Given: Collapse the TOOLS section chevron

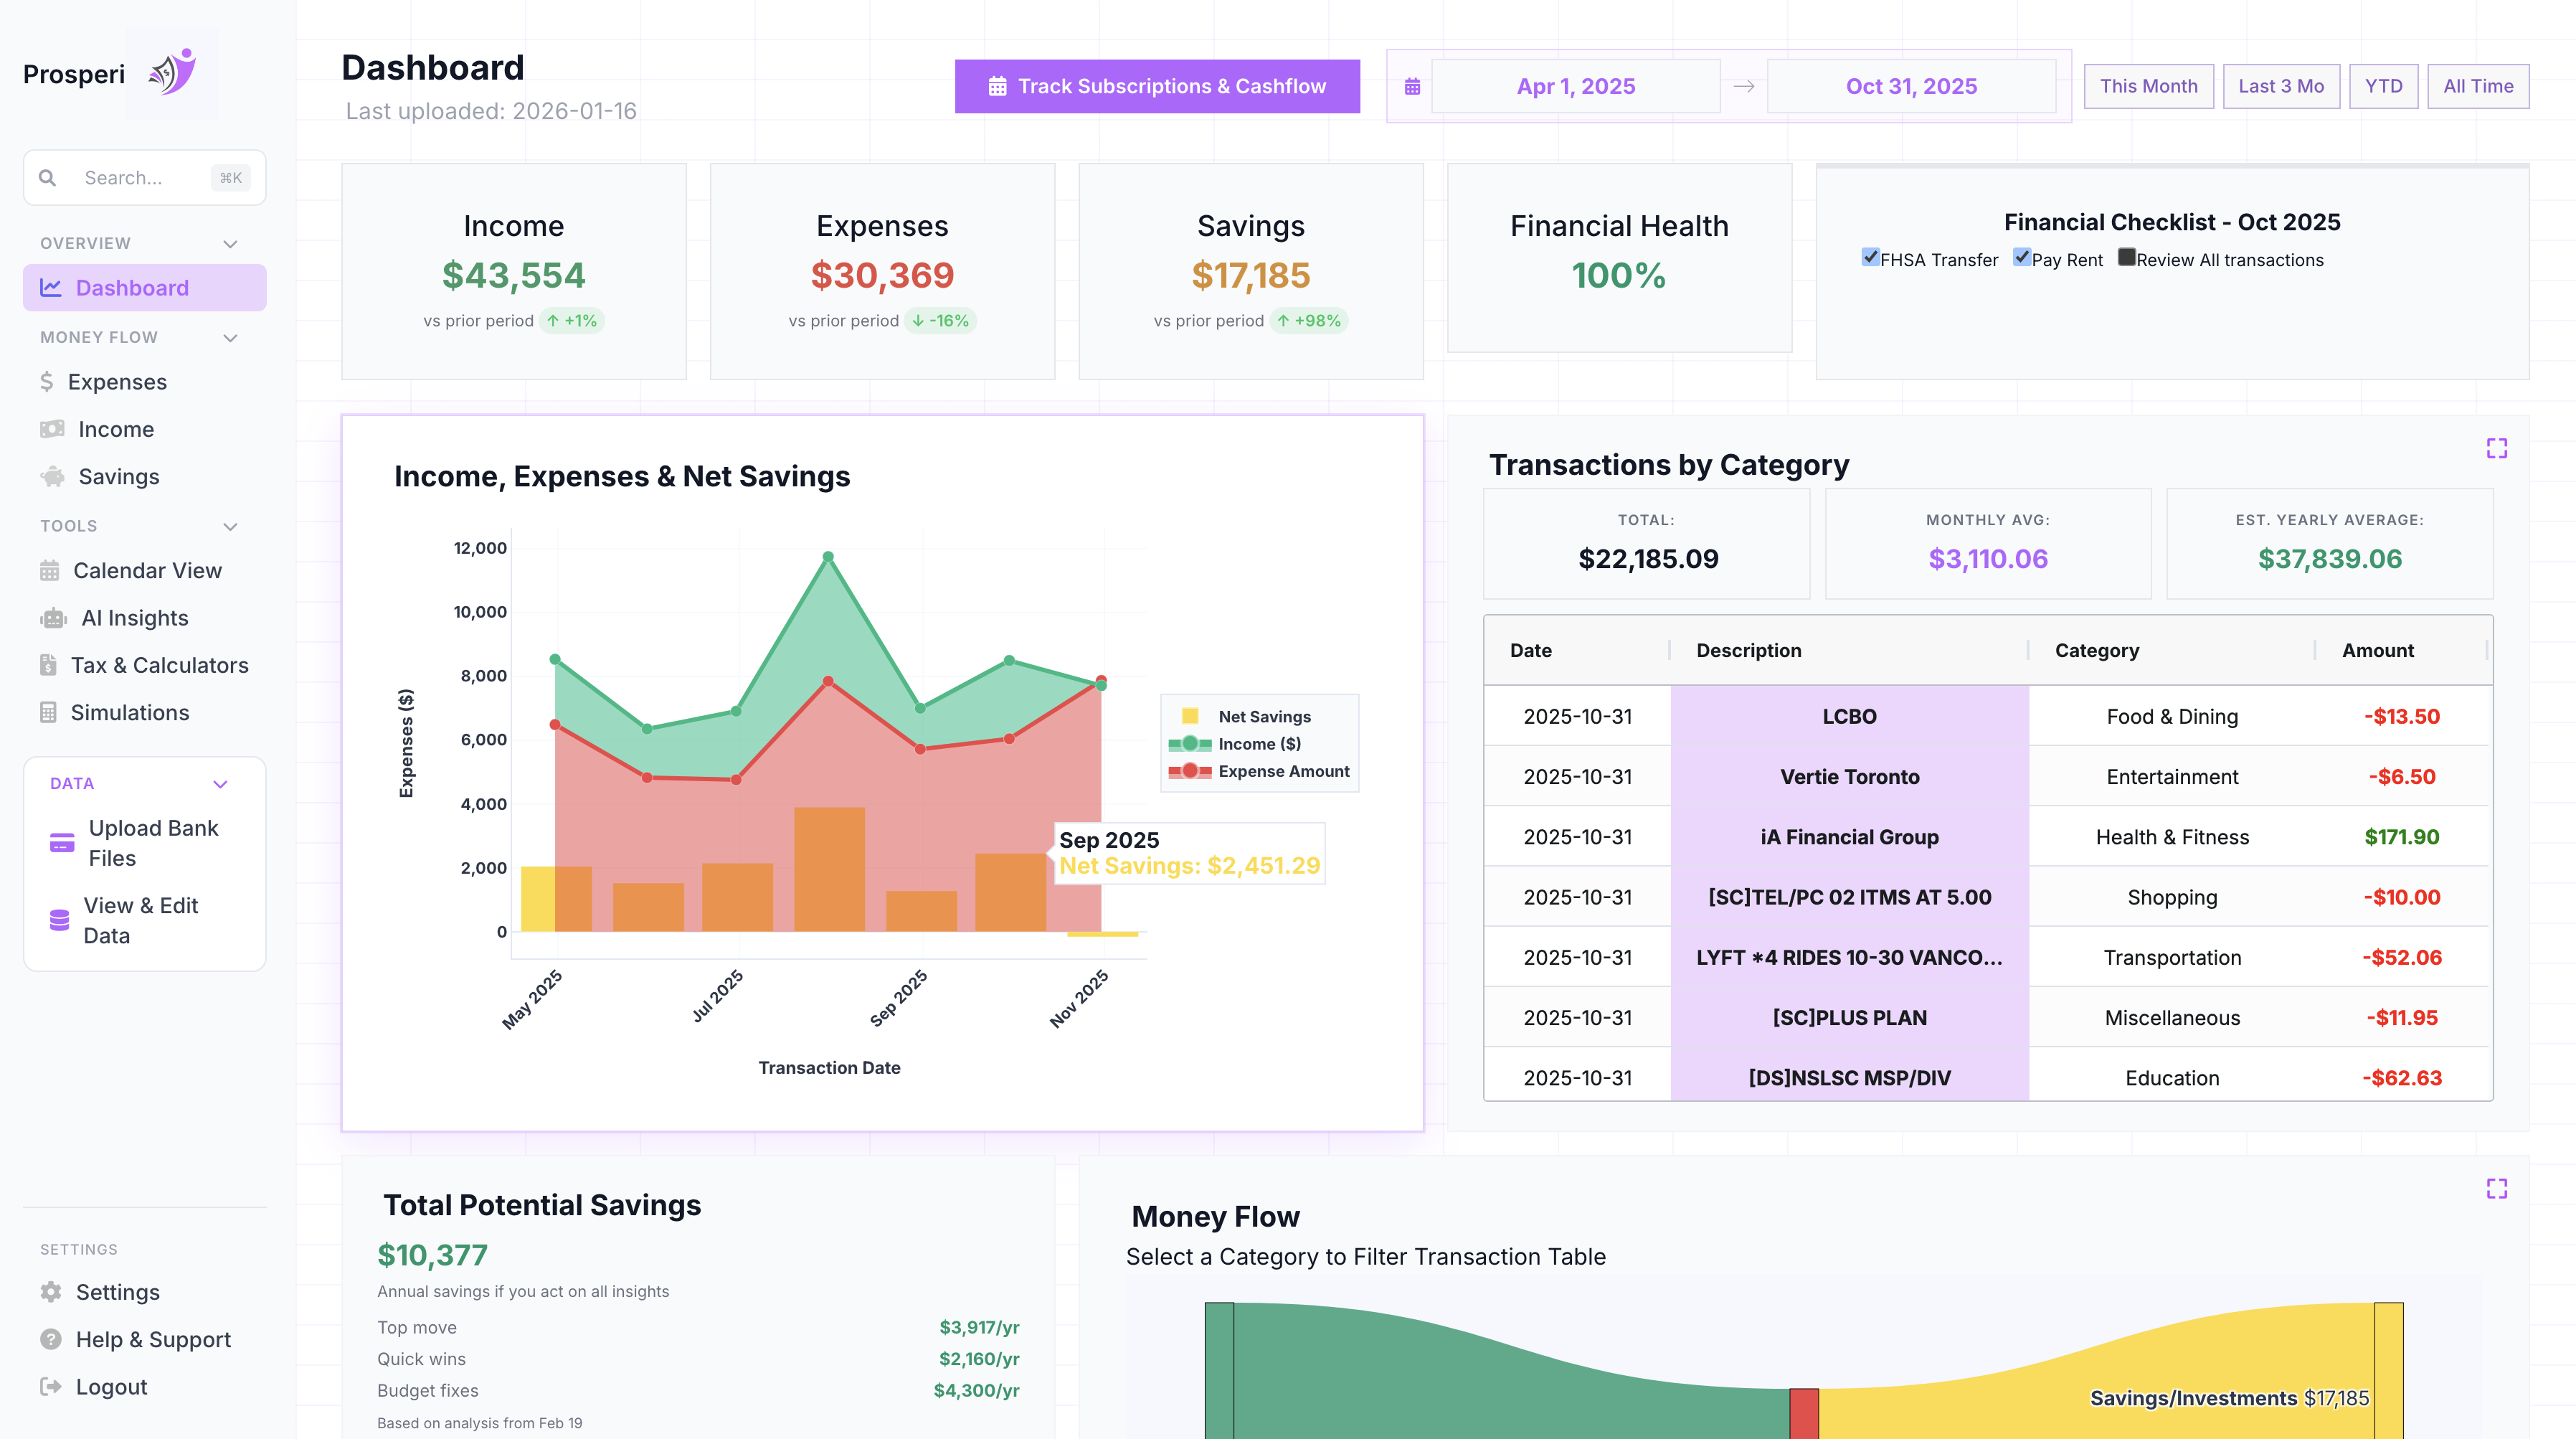Looking at the screenshot, I should point(231,526).
